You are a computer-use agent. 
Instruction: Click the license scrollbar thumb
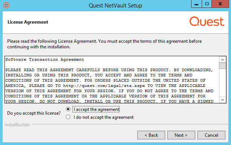pos(222,66)
